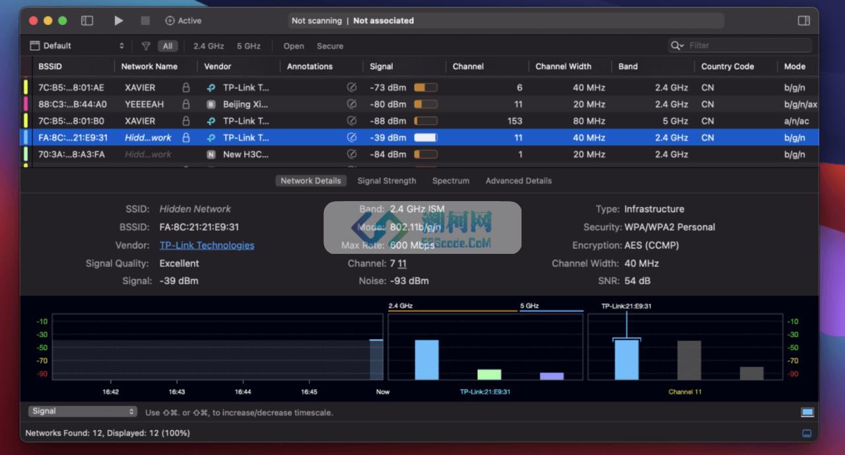Image resolution: width=845 pixels, height=455 pixels.
Task: Click lock icon on XAVIER 7C:B5:...8:01:AE row
Action: point(186,87)
